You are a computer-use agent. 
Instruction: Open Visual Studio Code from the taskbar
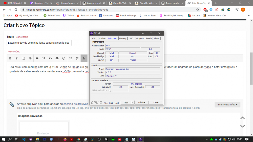pos(24,139)
